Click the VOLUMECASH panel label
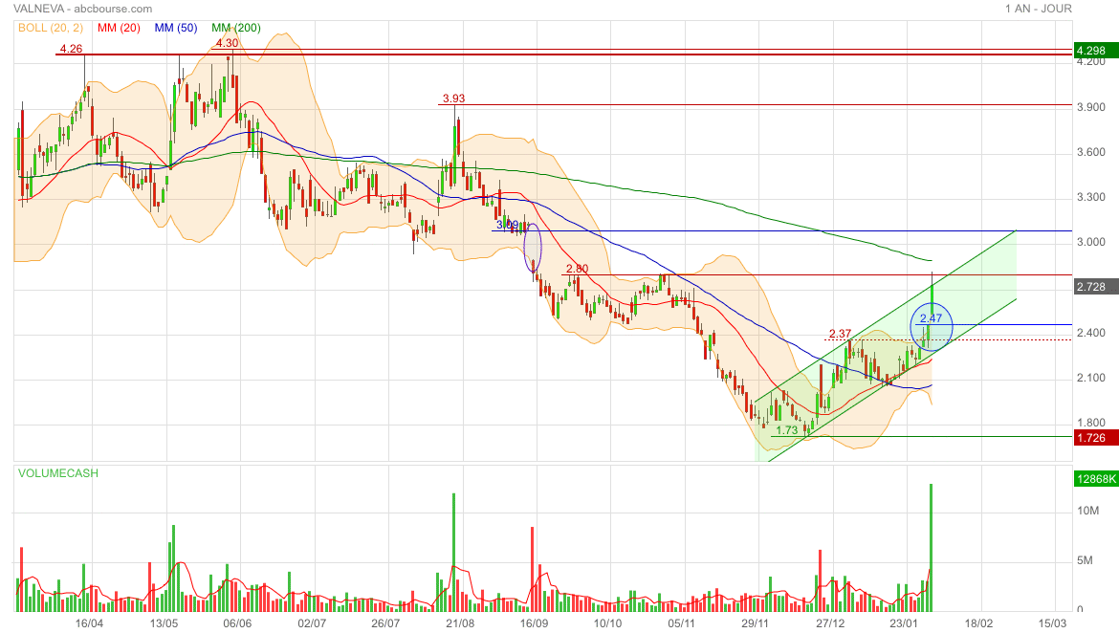1119x633 pixels. click(57, 473)
